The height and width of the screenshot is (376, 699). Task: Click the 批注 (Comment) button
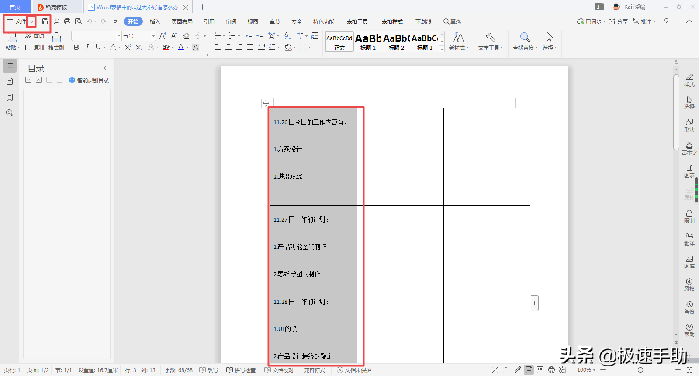click(644, 21)
